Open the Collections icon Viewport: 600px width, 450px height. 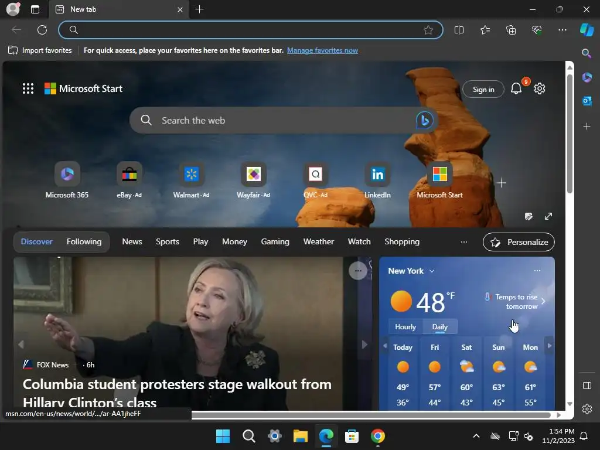coord(511,30)
